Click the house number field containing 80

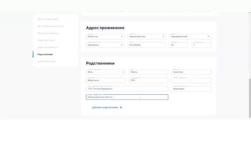[x=179, y=45]
